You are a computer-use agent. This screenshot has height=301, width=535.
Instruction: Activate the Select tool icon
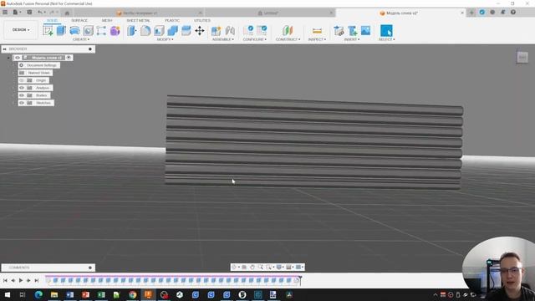pos(386,31)
